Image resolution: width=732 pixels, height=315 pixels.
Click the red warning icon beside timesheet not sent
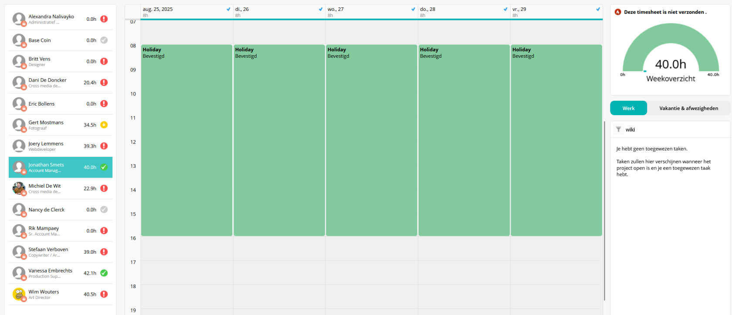click(x=618, y=12)
